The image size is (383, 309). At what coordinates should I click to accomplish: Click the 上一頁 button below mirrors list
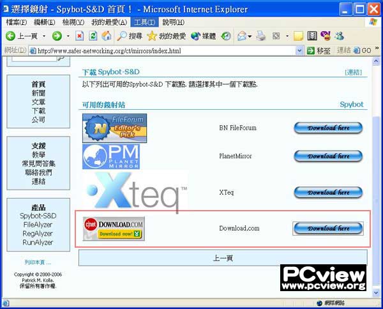pyautogui.click(x=223, y=258)
